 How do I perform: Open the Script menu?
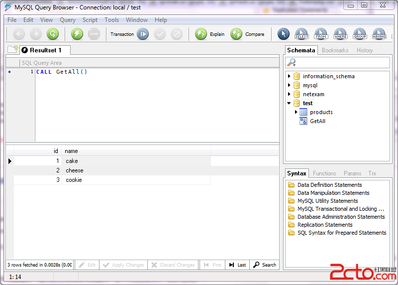click(90, 20)
